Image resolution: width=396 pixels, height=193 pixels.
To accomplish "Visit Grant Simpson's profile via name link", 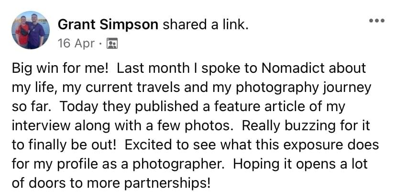I will click(x=108, y=25).
